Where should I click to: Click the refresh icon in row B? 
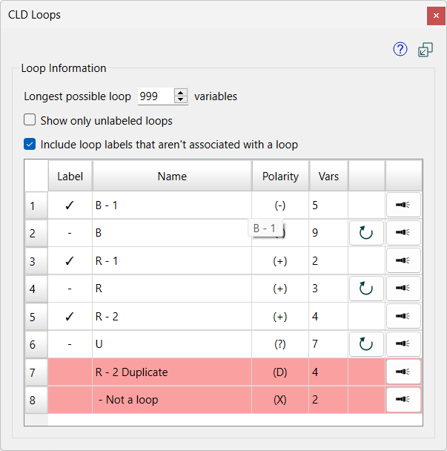(x=366, y=233)
